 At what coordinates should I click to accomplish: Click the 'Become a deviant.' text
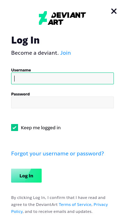[x=35, y=53]
